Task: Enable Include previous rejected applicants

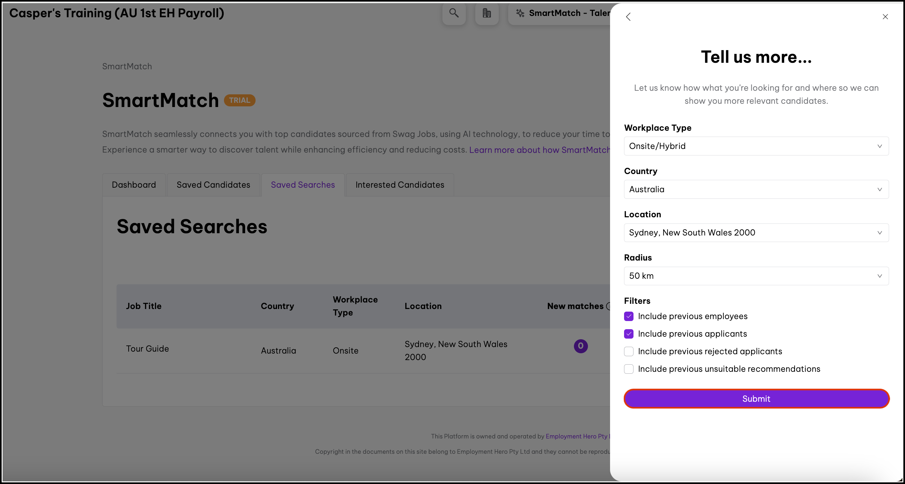Action: 629,351
